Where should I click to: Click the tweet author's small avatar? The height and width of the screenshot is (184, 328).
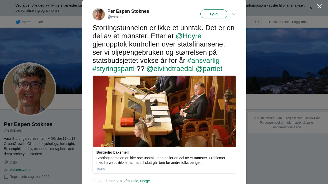99,14
